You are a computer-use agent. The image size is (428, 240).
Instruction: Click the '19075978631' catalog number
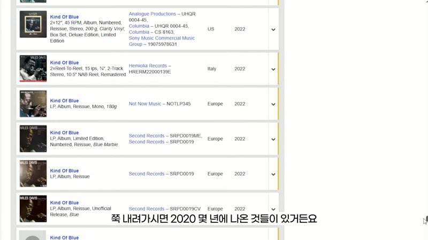(x=163, y=44)
